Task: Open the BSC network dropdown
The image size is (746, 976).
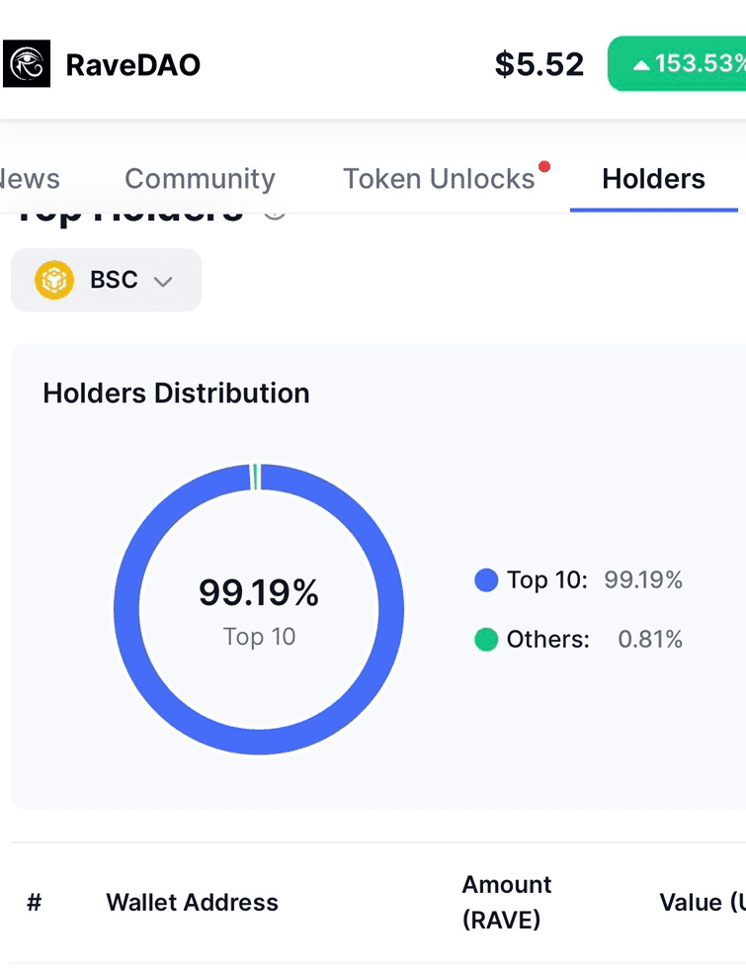Action: 107,280
